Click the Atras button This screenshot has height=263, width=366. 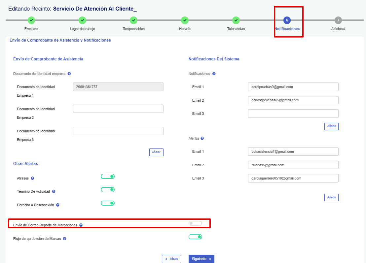coord(171,259)
